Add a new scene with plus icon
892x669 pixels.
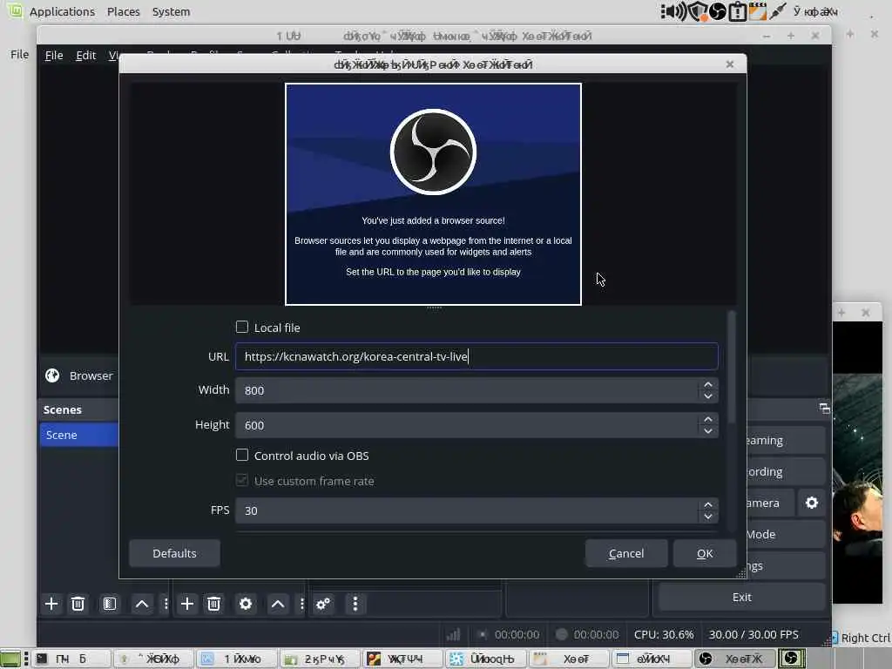[51, 604]
